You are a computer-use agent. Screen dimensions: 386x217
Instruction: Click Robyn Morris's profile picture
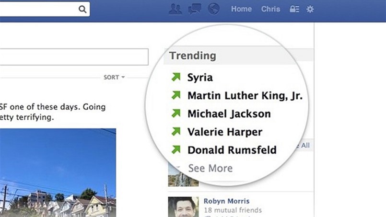183,206
